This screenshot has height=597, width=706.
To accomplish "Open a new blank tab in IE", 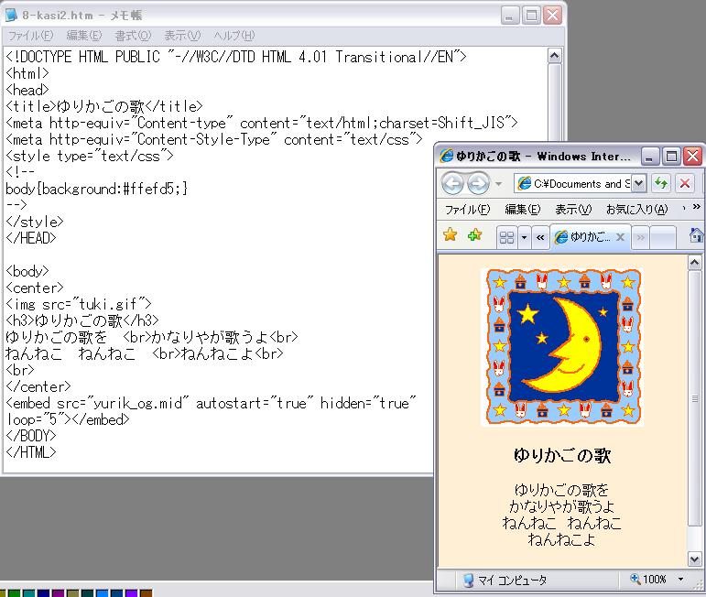I will (x=663, y=237).
